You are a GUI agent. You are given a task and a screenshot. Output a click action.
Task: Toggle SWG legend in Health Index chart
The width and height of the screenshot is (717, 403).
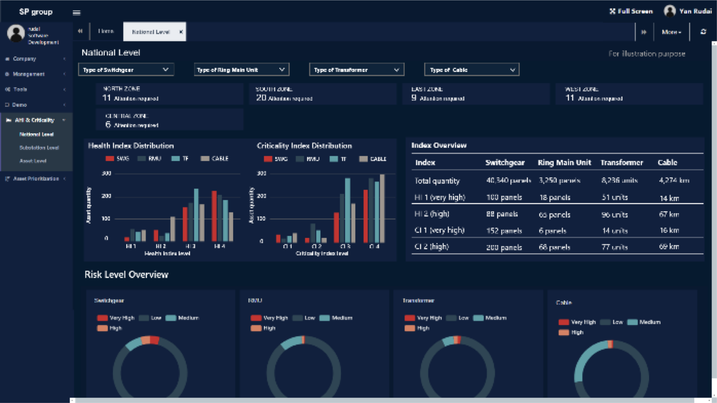pyautogui.click(x=118, y=159)
